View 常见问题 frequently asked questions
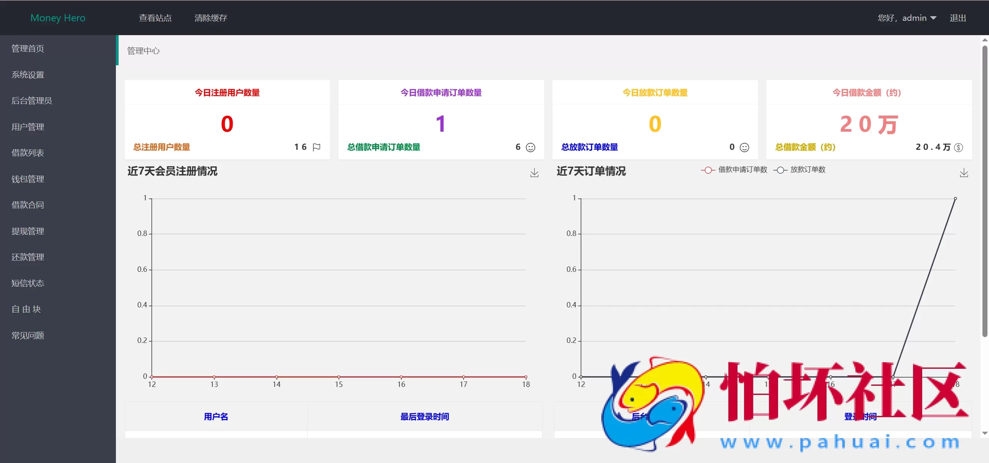The height and width of the screenshot is (463, 989). 27,335
